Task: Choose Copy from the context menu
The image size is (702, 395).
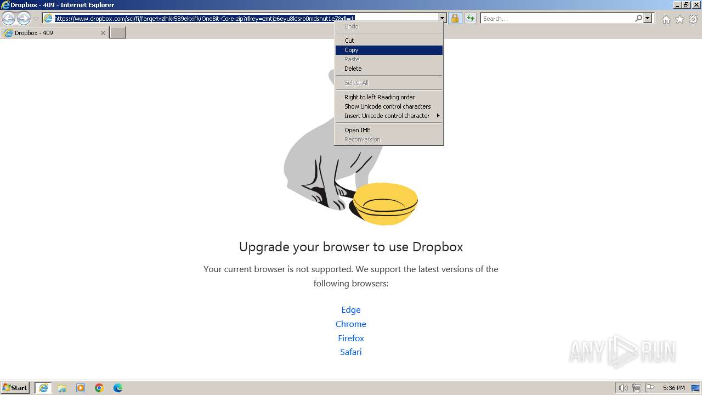Action: (x=389, y=50)
